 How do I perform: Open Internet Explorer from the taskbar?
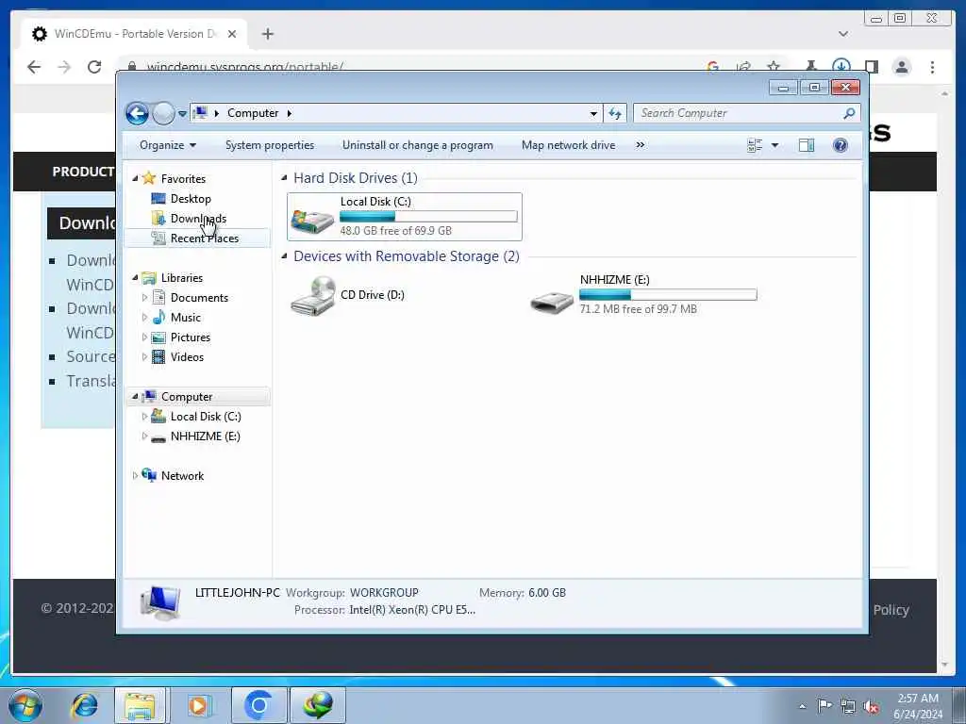click(84, 705)
